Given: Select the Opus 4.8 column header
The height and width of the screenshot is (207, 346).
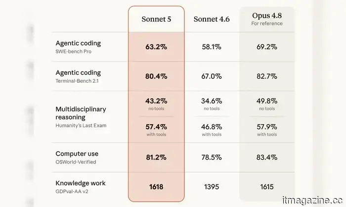Looking at the screenshot, I should (267, 16).
